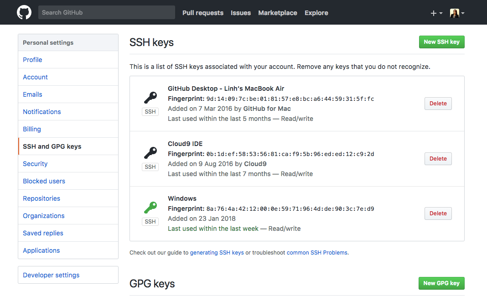Open Developer settings link

click(68, 275)
